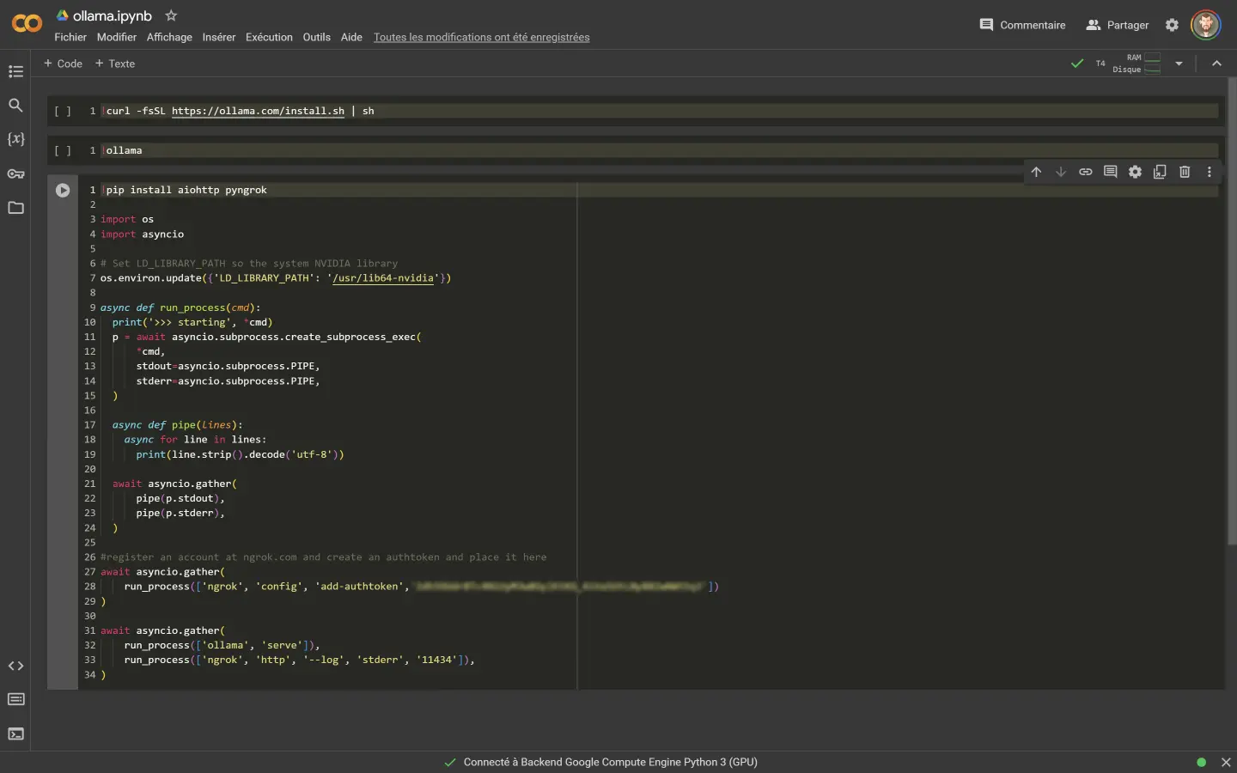The image size is (1237, 773).
Task: Open the table of contents sidebar icon
Action: [x=15, y=71]
